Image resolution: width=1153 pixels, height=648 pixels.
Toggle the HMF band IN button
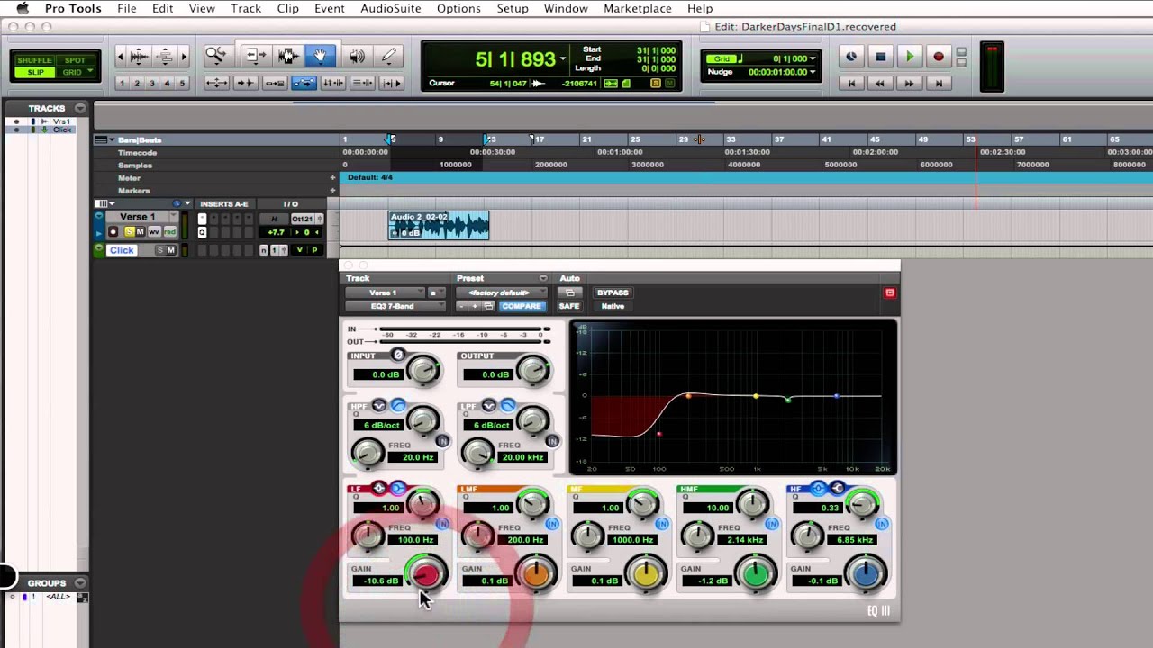coord(772,524)
